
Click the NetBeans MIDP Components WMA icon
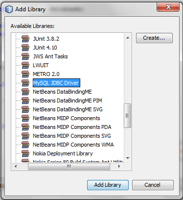tap(25, 145)
